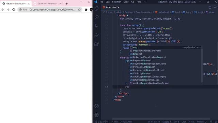
Task: Change indentation via Spaces: 4
Action: click(x=167, y=122)
